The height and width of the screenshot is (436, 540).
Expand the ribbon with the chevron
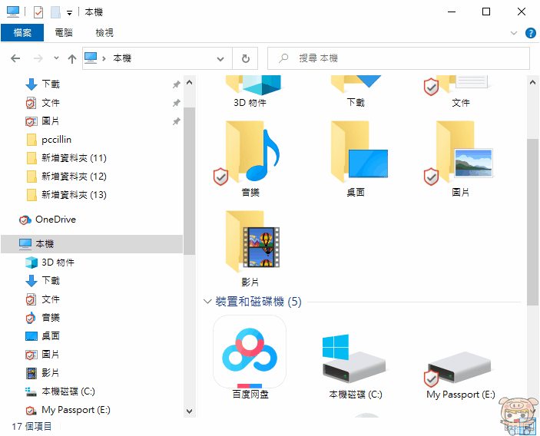click(x=513, y=33)
